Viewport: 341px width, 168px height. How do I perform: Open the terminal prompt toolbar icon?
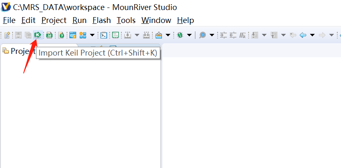click(x=104, y=35)
